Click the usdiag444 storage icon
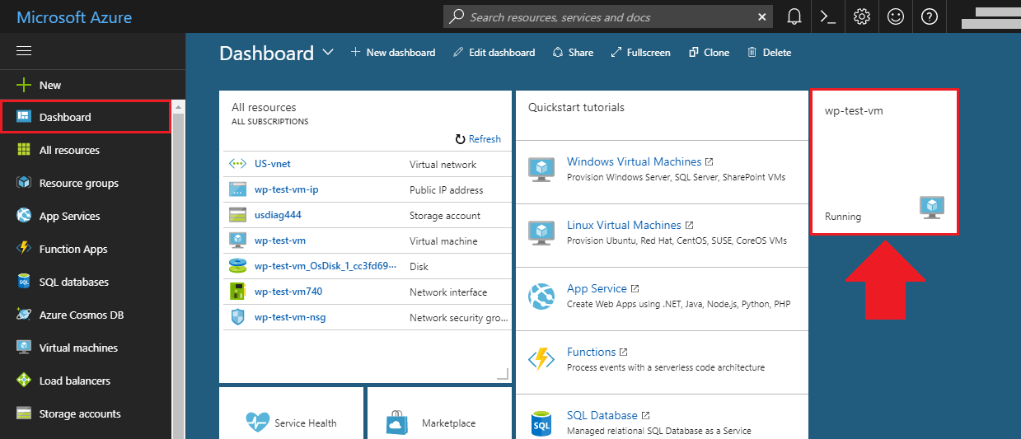Image resolution: width=1021 pixels, height=439 pixels. [237, 215]
